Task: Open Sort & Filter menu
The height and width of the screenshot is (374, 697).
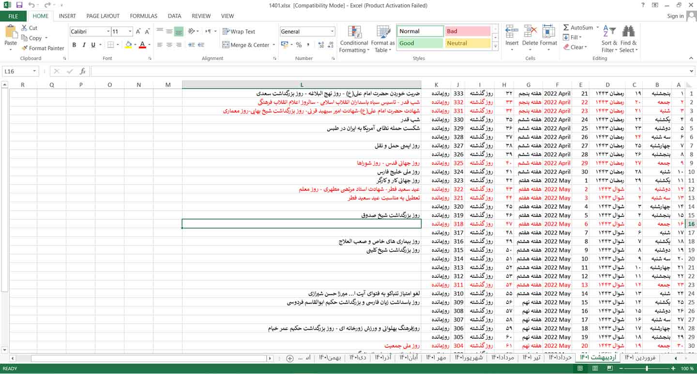Action: click(x=609, y=39)
